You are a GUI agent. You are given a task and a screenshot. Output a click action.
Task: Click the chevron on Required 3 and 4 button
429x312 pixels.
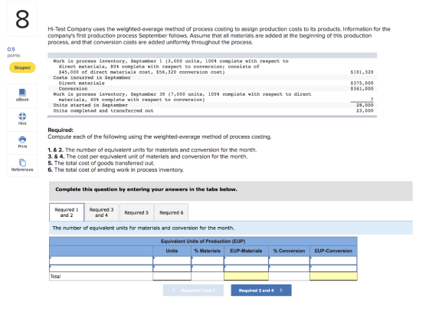pyautogui.click(x=281, y=291)
